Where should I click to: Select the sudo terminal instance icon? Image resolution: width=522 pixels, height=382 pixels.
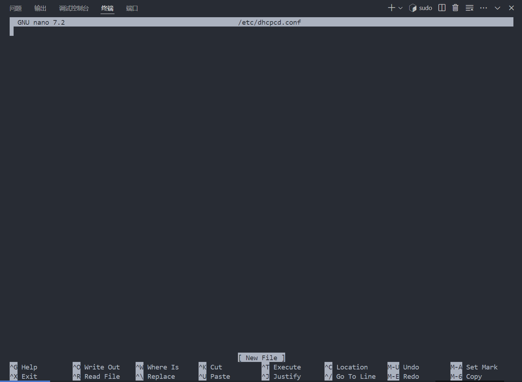coord(413,8)
